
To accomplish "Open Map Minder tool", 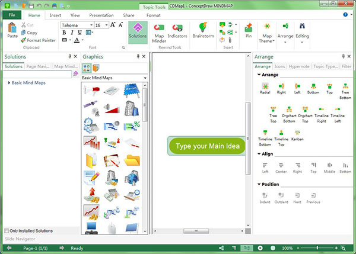I will click(159, 33).
